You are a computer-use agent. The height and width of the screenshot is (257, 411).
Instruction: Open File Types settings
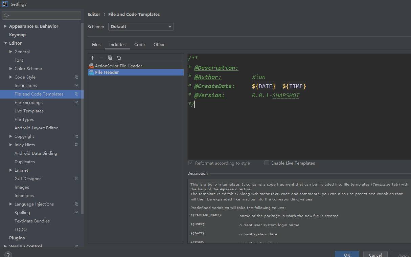[24, 120]
